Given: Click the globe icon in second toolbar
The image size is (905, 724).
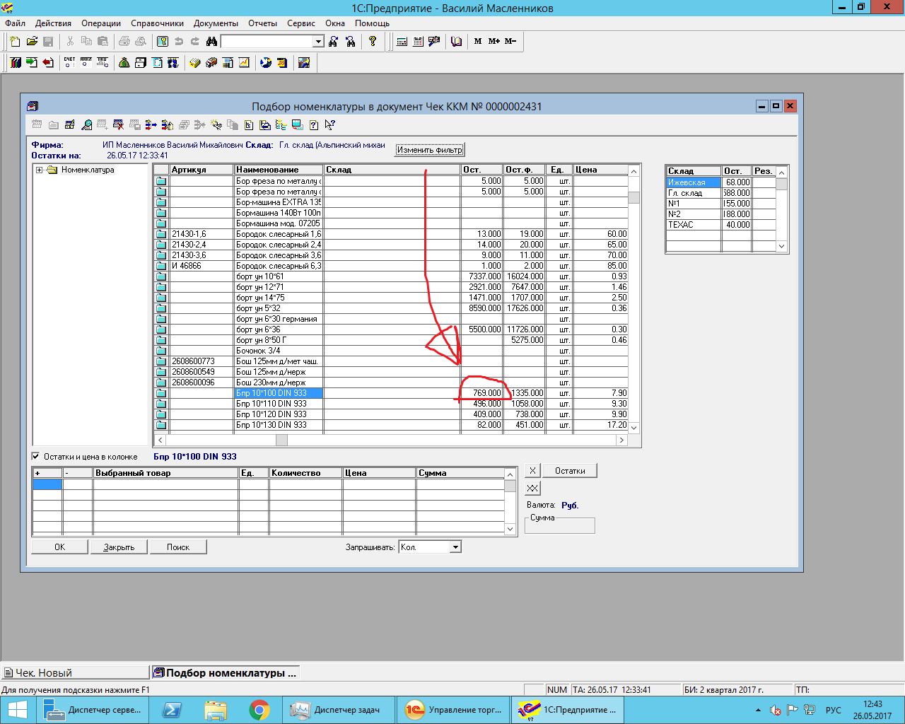Looking at the screenshot, I should coord(265,63).
